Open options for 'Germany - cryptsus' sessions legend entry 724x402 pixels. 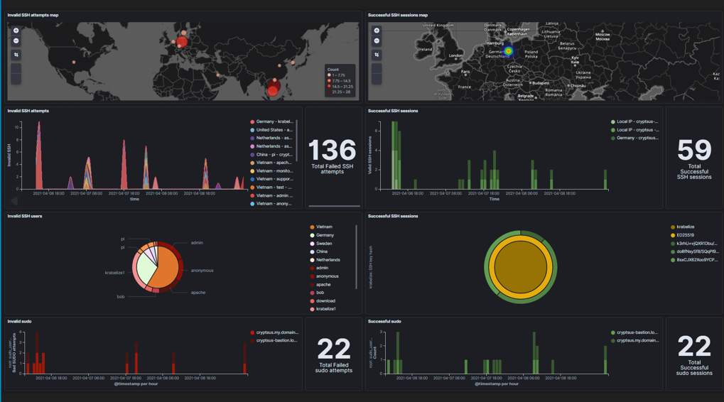637,138
